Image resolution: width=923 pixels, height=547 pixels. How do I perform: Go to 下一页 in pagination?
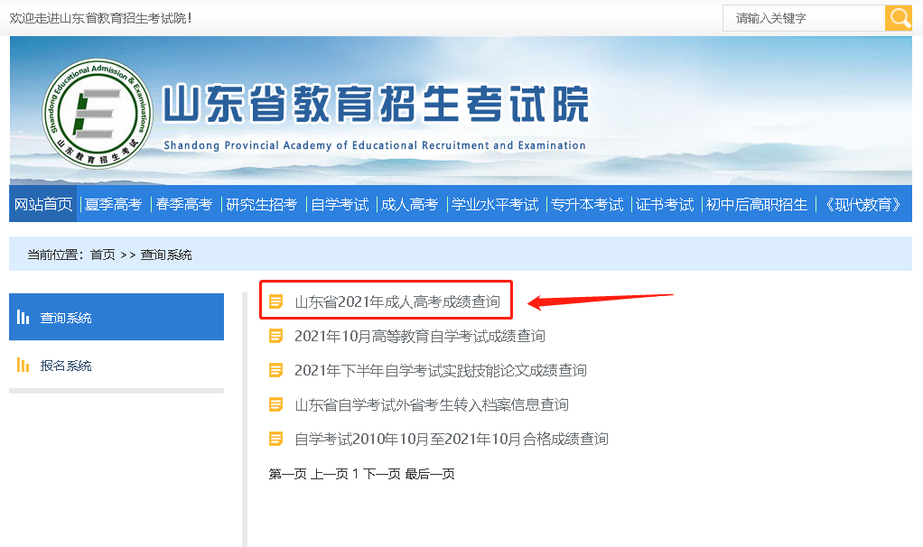click(382, 474)
